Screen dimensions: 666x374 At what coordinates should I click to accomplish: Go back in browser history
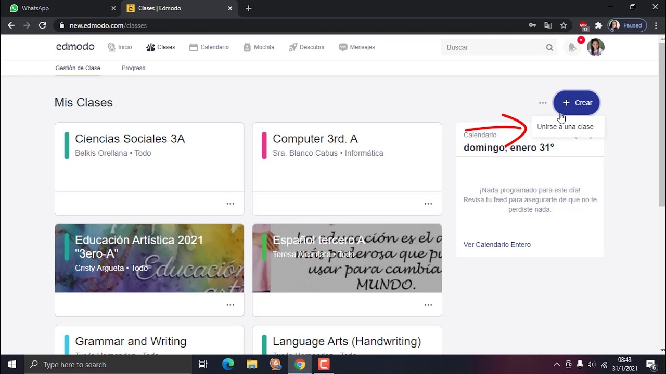point(11,25)
